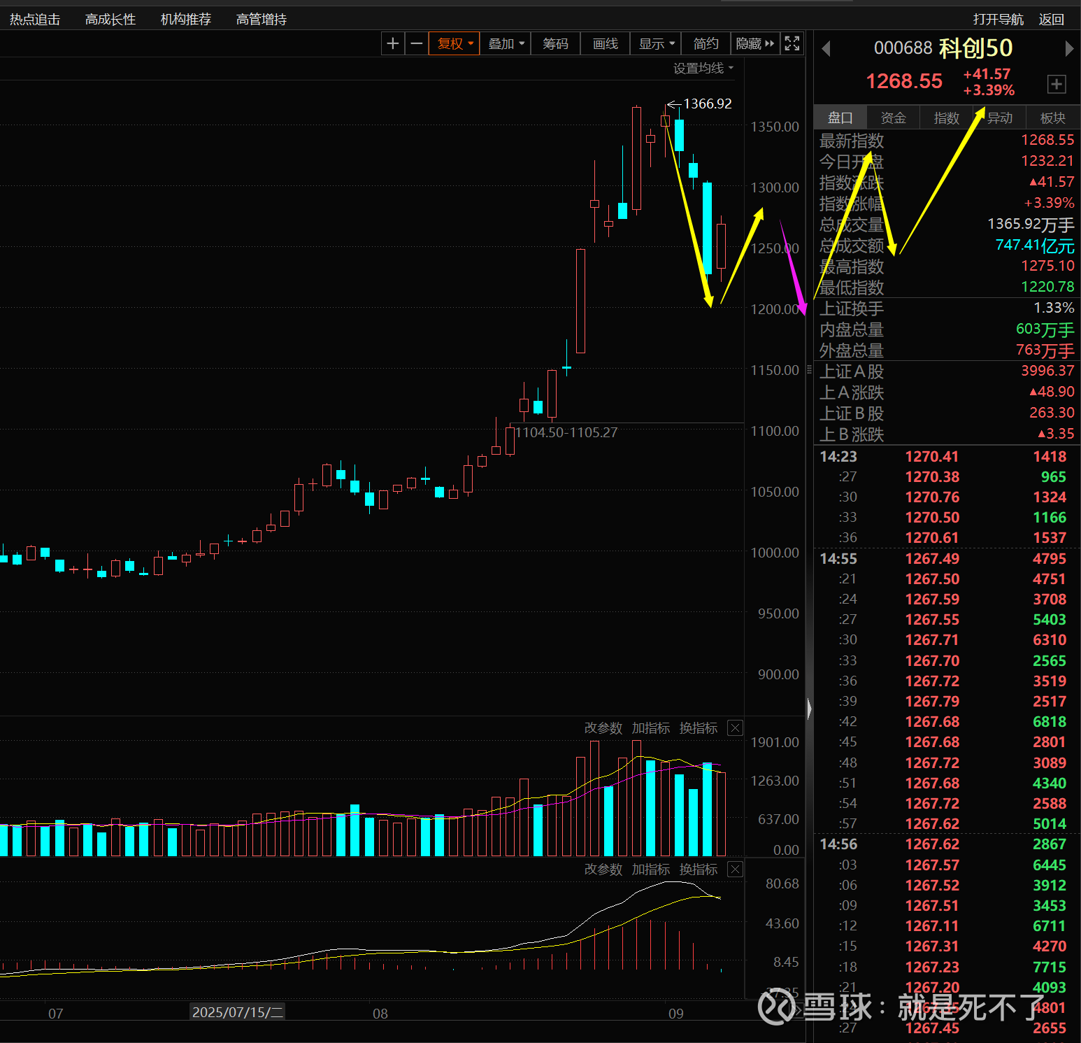This screenshot has width=1081, height=1043.
Task: Close the volume indicator panel
Action: click(x=735, y=728)
